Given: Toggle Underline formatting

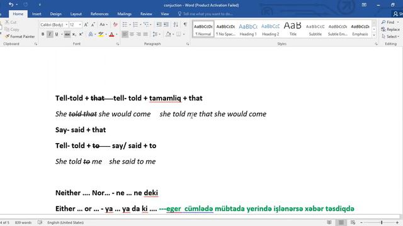Looking at the screenshot, I should point(57,34).
